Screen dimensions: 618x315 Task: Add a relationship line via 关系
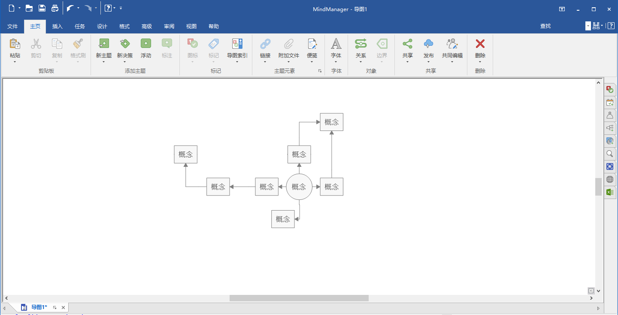[x=360, y=48]
